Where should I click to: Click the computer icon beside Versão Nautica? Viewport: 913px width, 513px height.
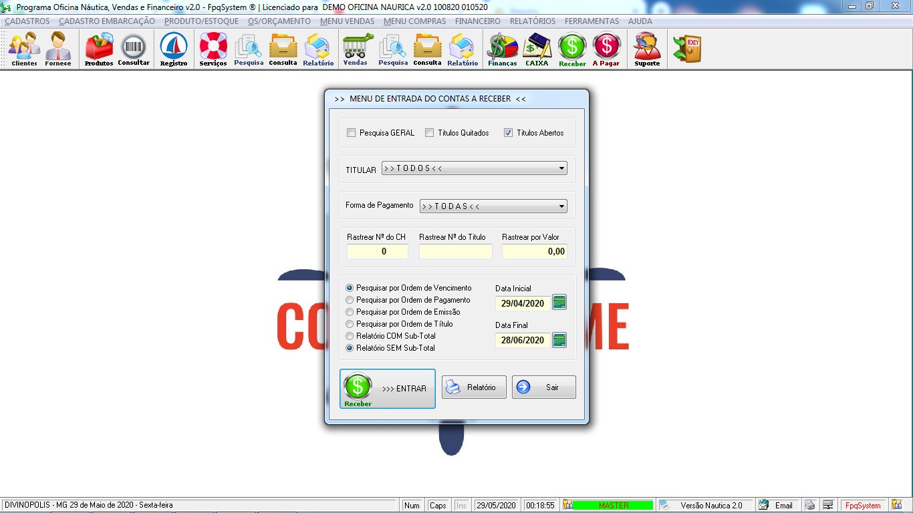click(664, 505)
